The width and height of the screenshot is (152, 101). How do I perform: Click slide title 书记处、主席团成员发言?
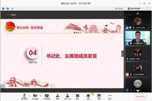[71, 56]
